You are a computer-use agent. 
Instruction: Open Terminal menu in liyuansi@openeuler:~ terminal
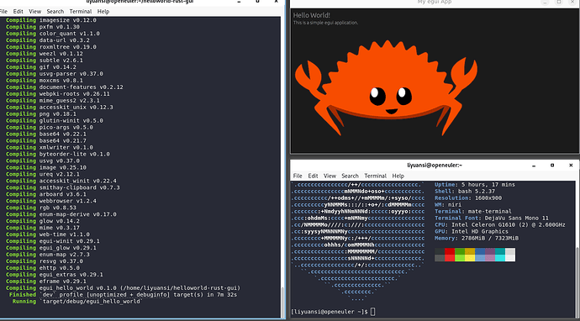coord(375,176)
